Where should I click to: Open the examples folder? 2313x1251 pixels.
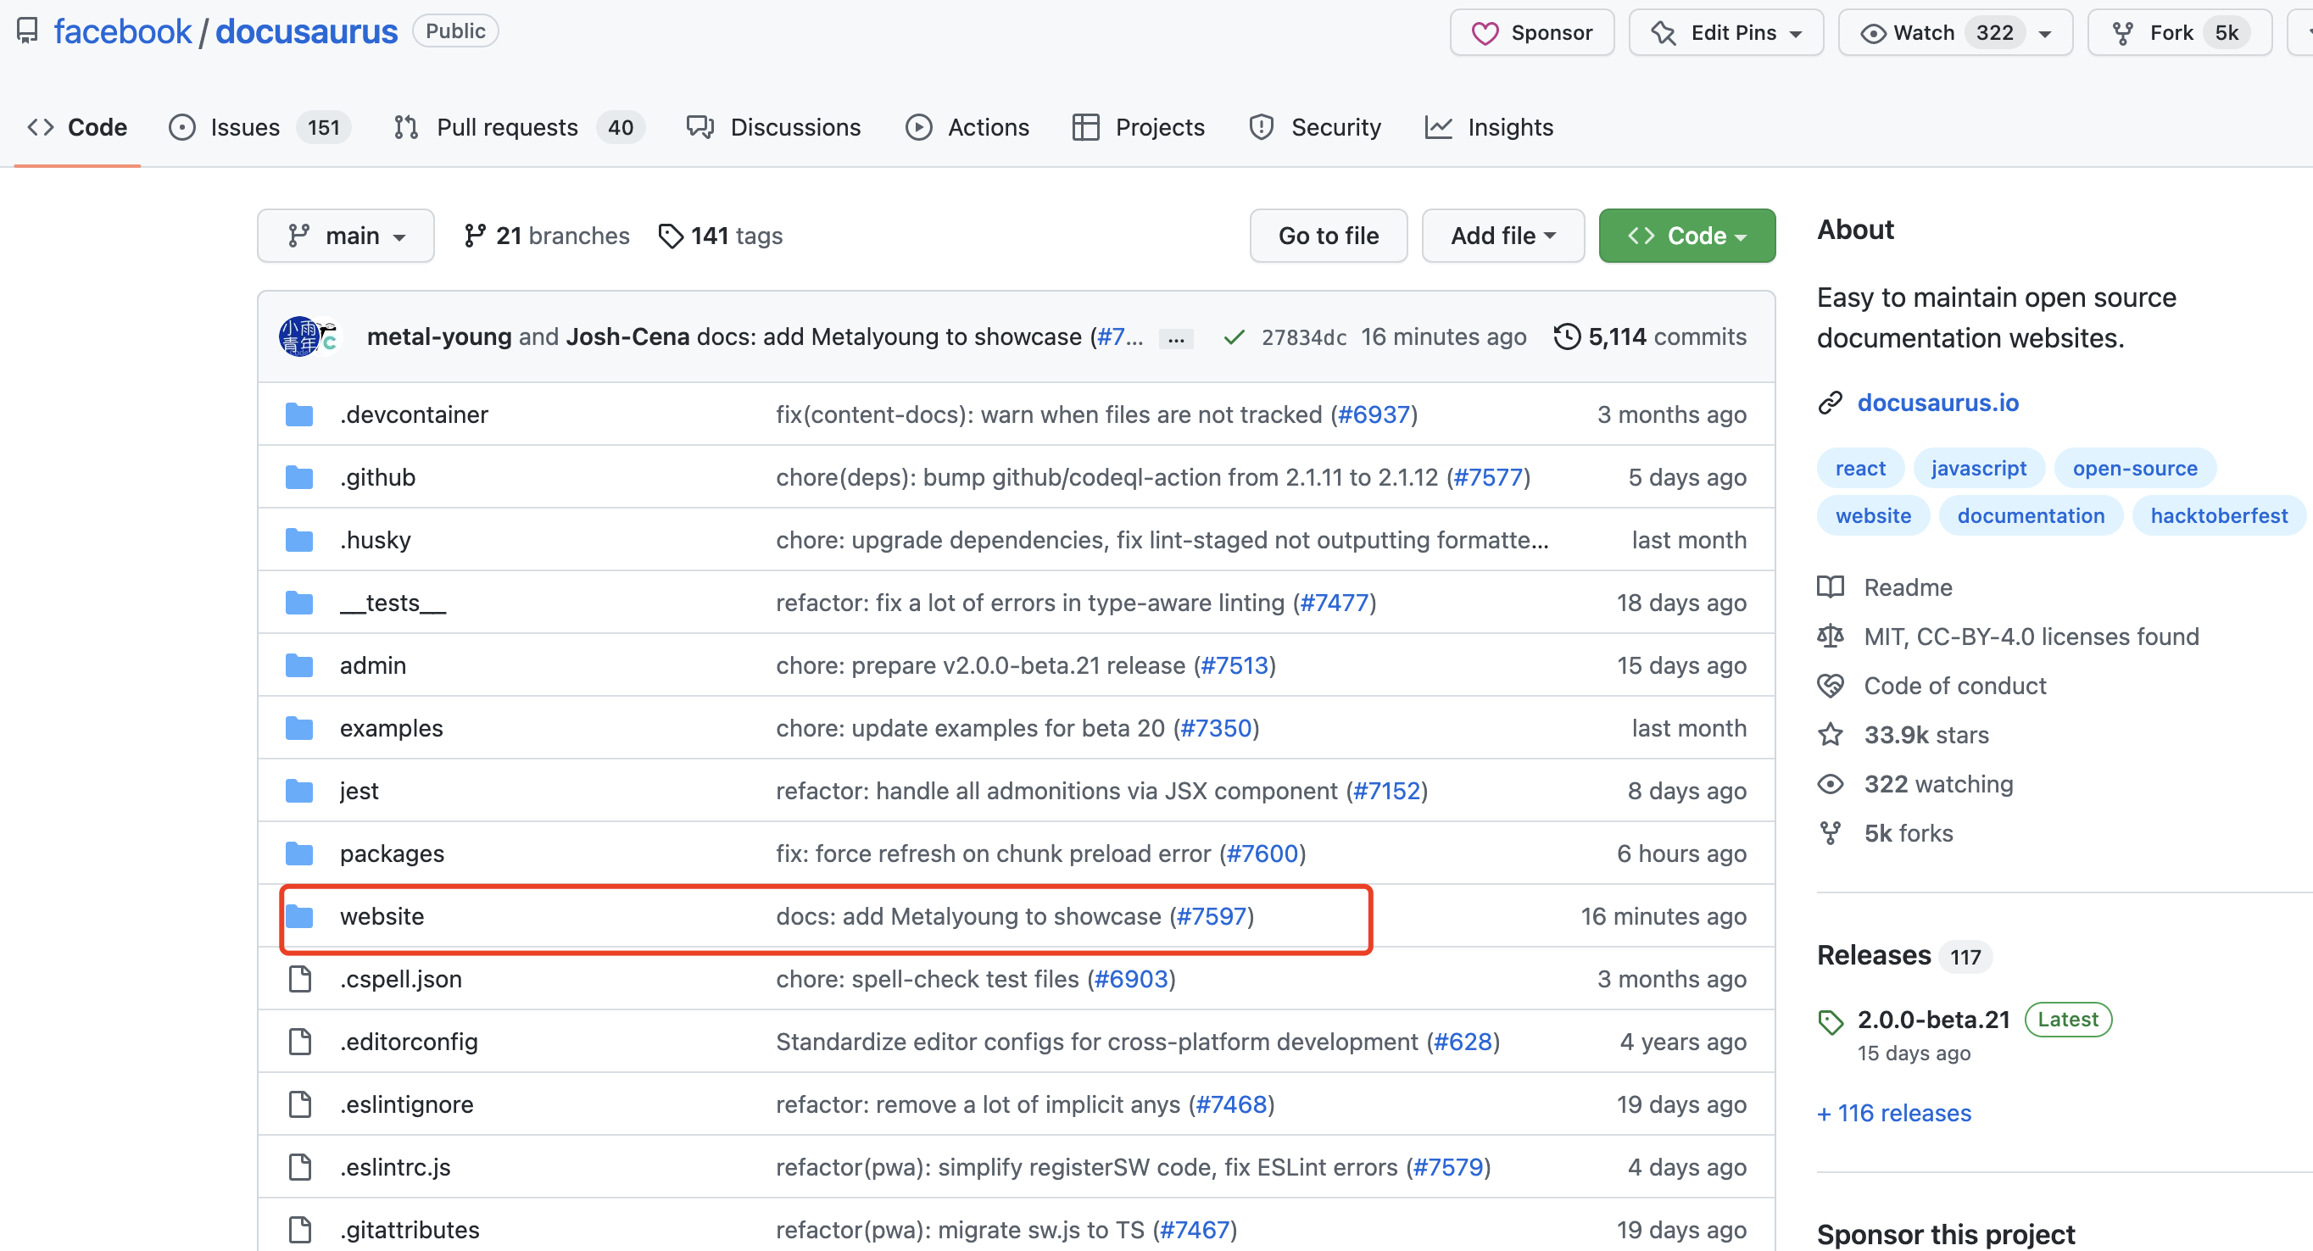391,728
